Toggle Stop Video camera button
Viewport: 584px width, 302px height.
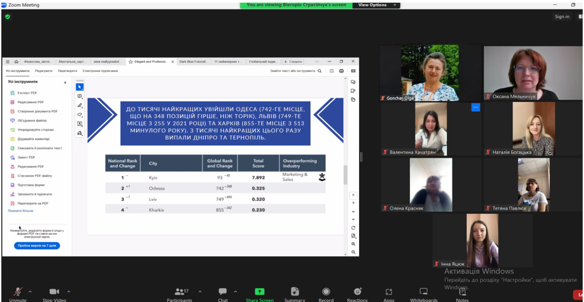point(54,292)
